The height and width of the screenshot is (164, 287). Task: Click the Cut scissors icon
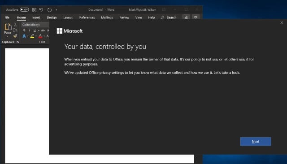pos(15,25)
